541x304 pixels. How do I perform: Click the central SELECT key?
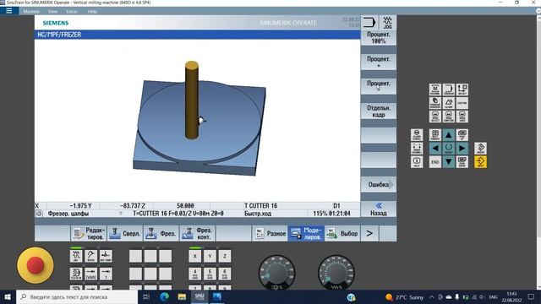pyautogui.click(x=448, y=149)
